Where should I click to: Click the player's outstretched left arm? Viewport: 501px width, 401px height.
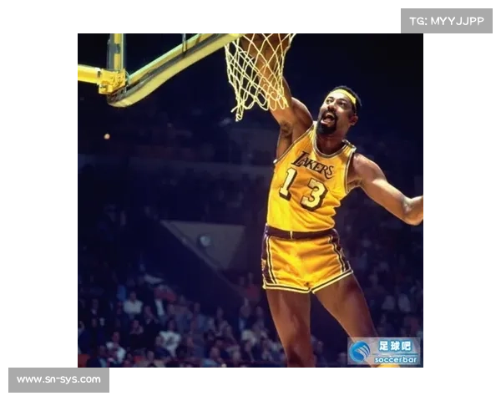pyautogui.click(x=388, y=194)
